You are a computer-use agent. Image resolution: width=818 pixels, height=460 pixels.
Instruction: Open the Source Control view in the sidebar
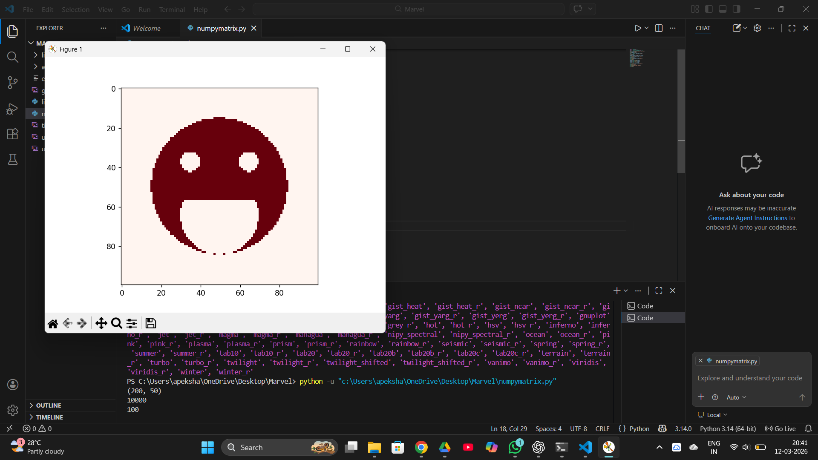[12, 83]
